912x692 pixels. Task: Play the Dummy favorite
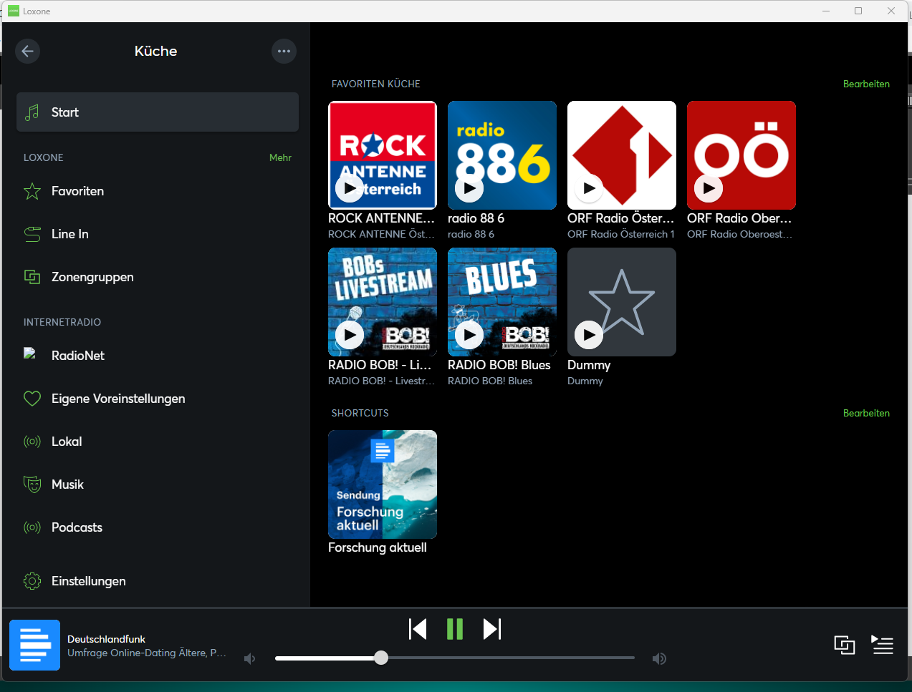pos(589,335)
